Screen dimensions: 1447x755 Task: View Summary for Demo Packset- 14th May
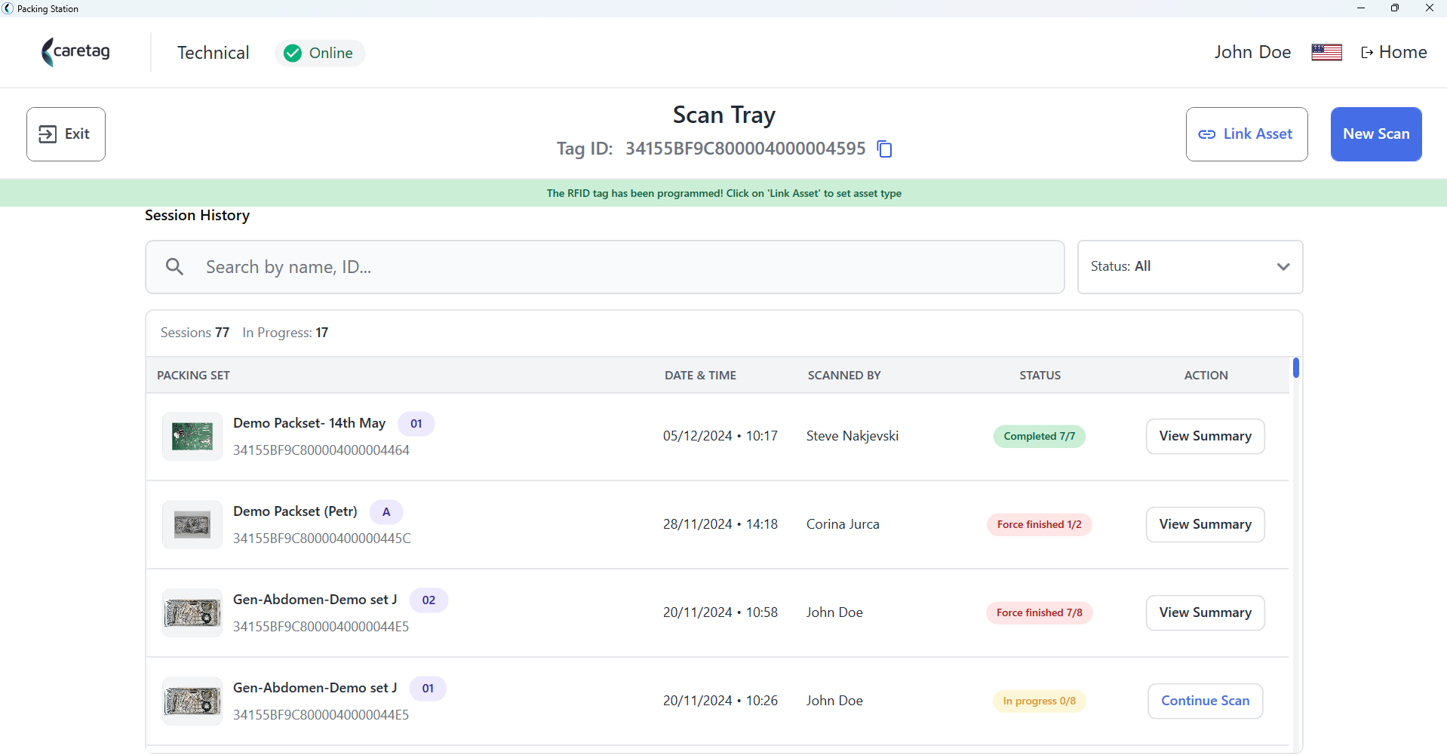(x=1205, y=436)
